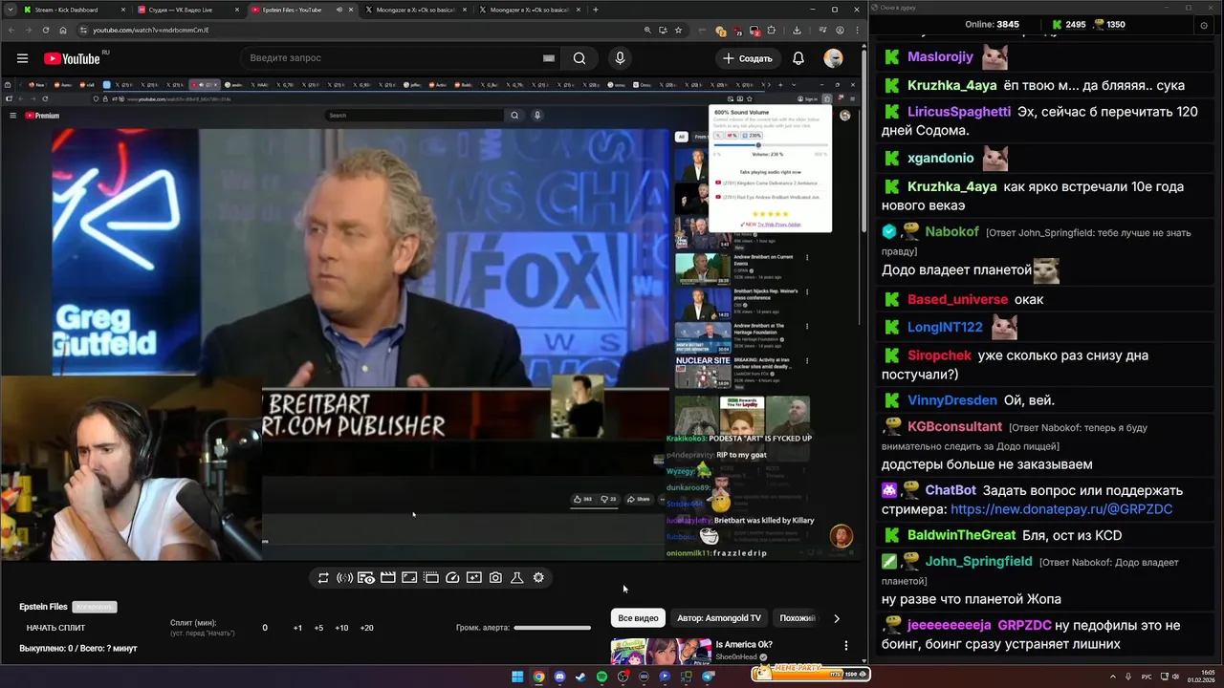The height and width of the screenshot is (688, 1224).
Task: Open the on-screen keyboard icon in the search box
Action: 549,58
